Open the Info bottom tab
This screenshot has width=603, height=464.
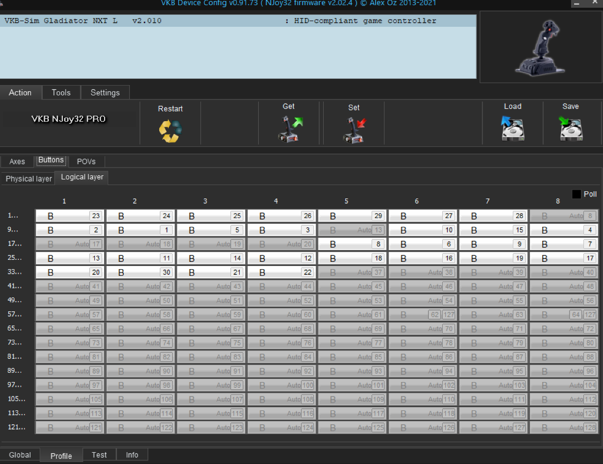coord(132,455)
